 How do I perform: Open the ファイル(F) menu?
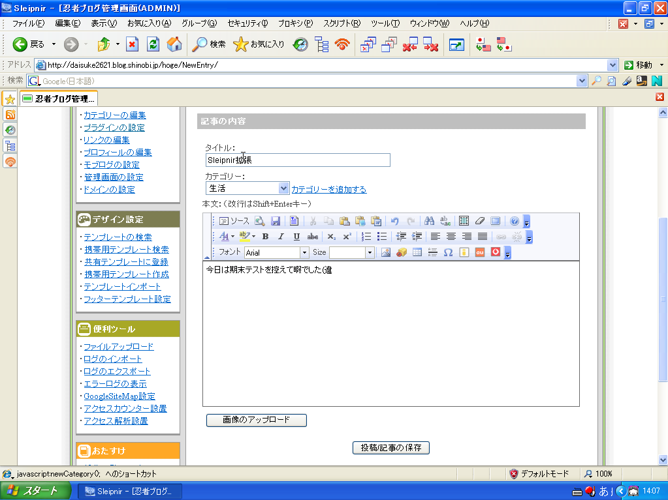point(28,23)
